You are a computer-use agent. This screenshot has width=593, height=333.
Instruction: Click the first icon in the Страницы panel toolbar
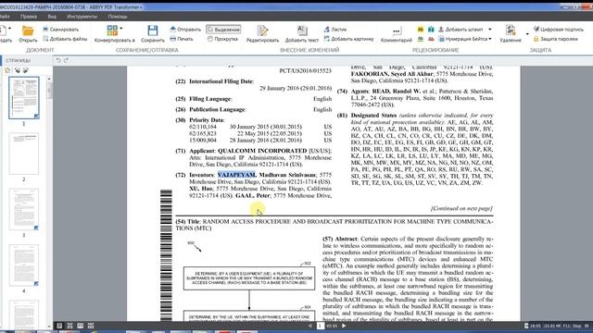click(x=7, y=70)
